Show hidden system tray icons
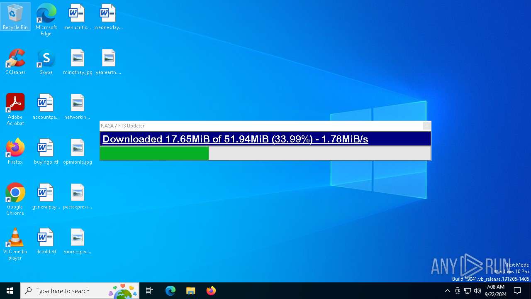This screenshot has width=531, height=299. pyautogui.click(x=447, y=291)
